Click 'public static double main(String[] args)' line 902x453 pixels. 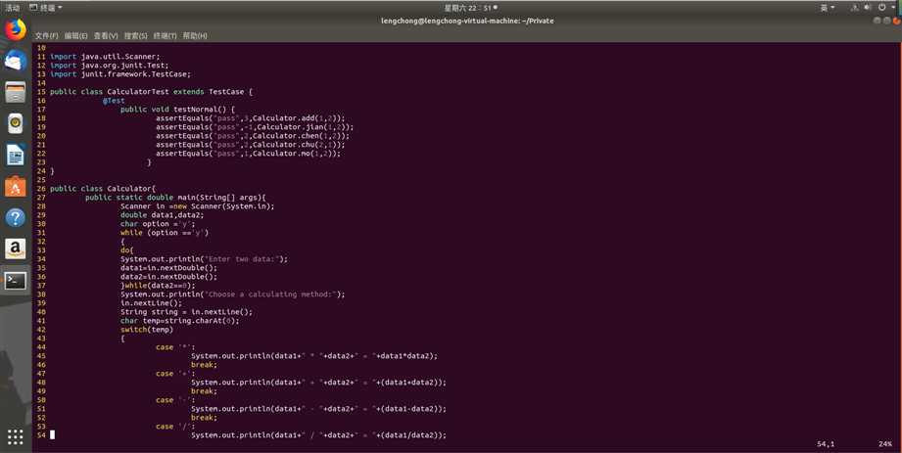coord(175,198)
